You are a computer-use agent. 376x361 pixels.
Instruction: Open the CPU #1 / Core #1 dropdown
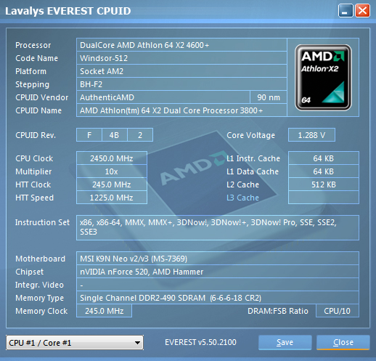coord(75,343)
